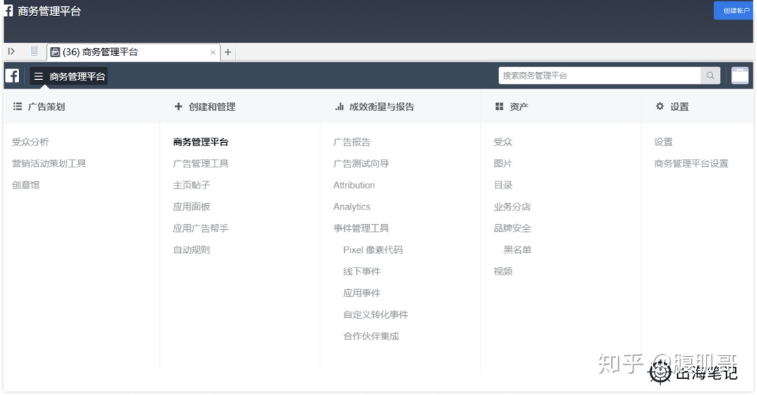The image size is (757, 395).
Task: Open Attribution
Action: 354,185
